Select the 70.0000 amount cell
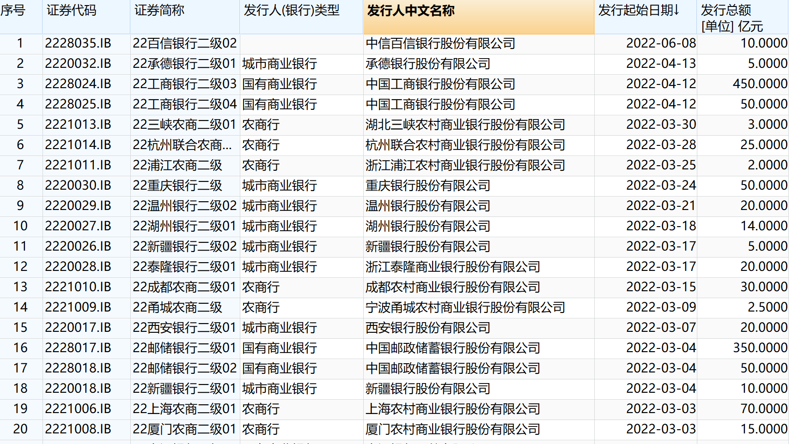This screenshot has height=444, width=793. (764, 409)
